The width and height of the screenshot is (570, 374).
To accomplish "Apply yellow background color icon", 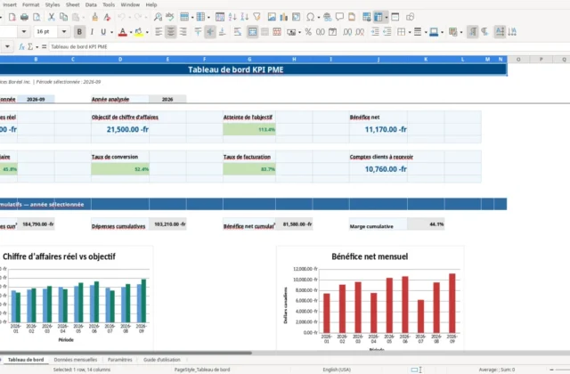I will tap(139, 32).
